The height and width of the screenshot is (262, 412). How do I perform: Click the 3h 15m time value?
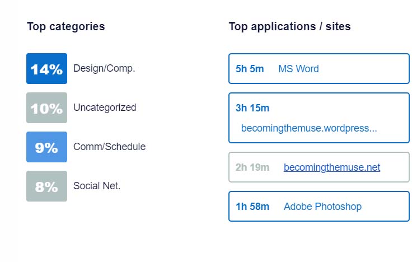252,108
